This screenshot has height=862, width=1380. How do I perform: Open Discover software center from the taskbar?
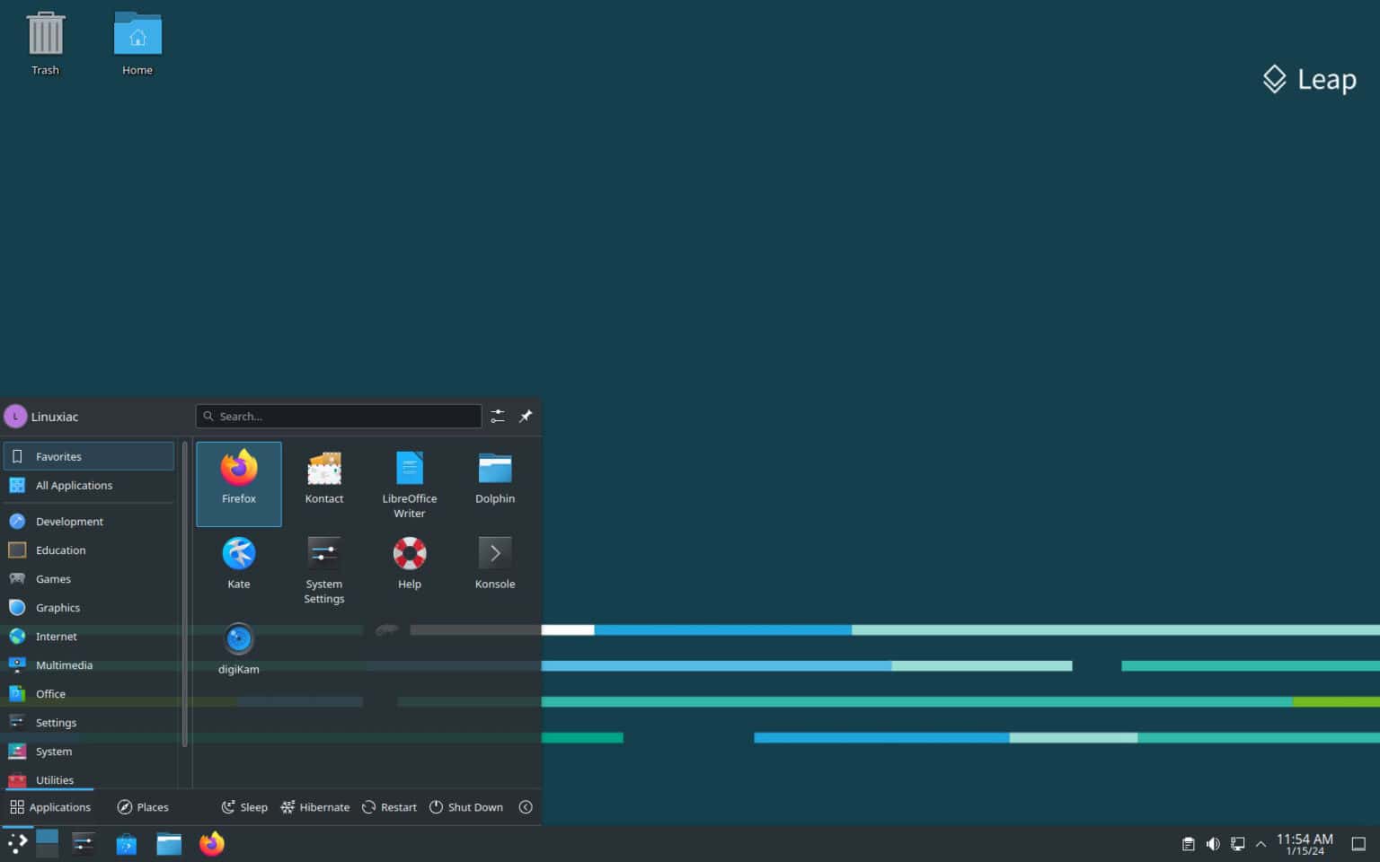[126, 843]
